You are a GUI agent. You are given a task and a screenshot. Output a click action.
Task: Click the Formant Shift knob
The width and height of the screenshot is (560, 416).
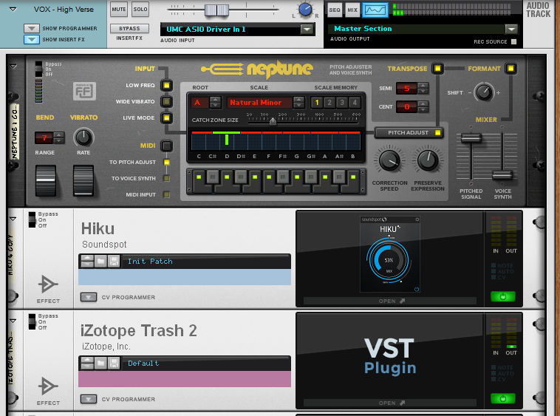[484, 92]
